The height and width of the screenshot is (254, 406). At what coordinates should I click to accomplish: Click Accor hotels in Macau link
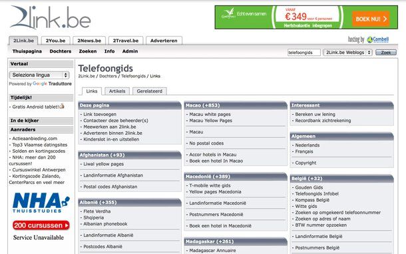(212, 155)
